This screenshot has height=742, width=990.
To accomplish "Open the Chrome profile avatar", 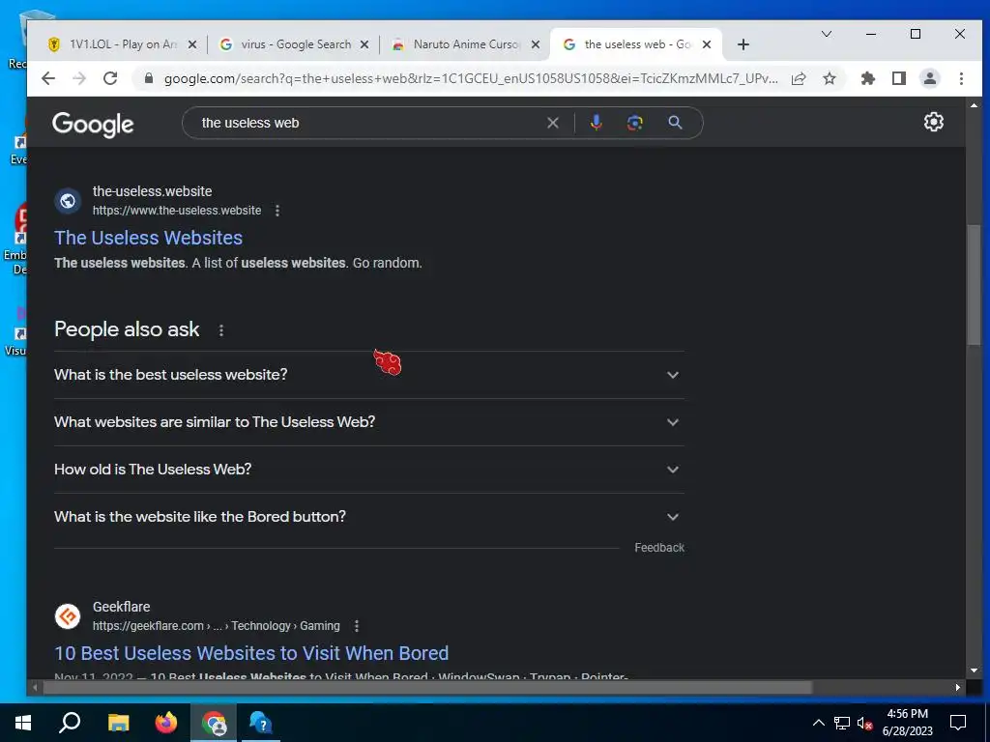I will (x=930, y=78).
